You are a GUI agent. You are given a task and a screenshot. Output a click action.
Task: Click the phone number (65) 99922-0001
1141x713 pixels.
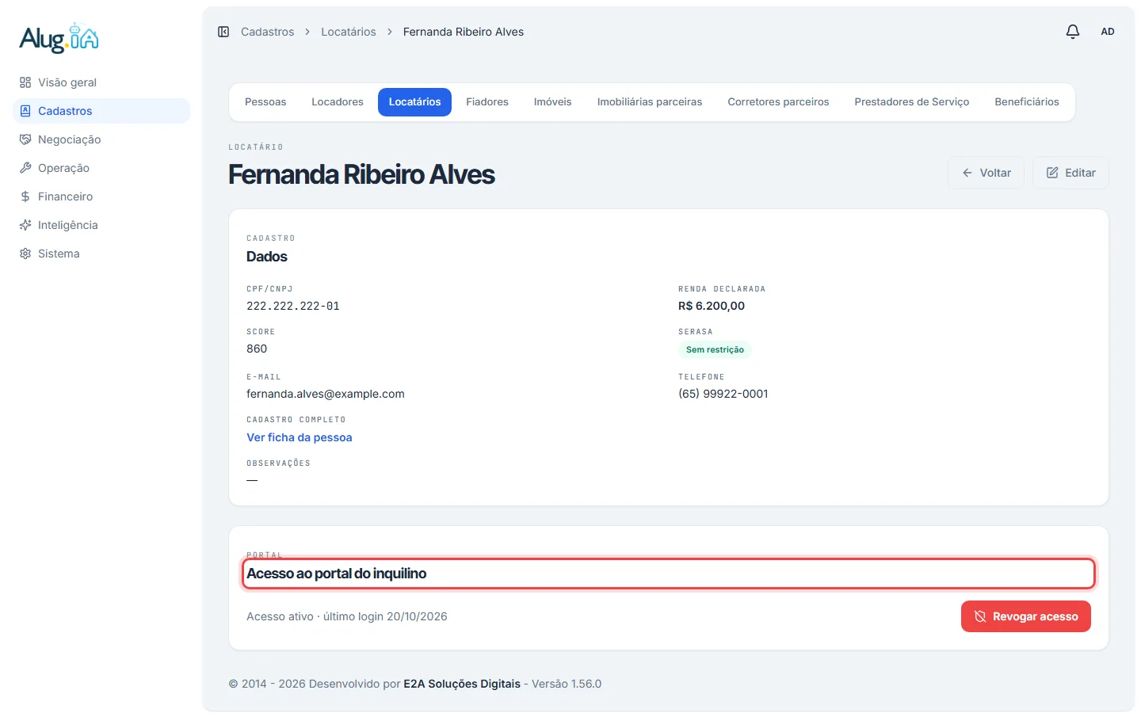coord(723,394)
